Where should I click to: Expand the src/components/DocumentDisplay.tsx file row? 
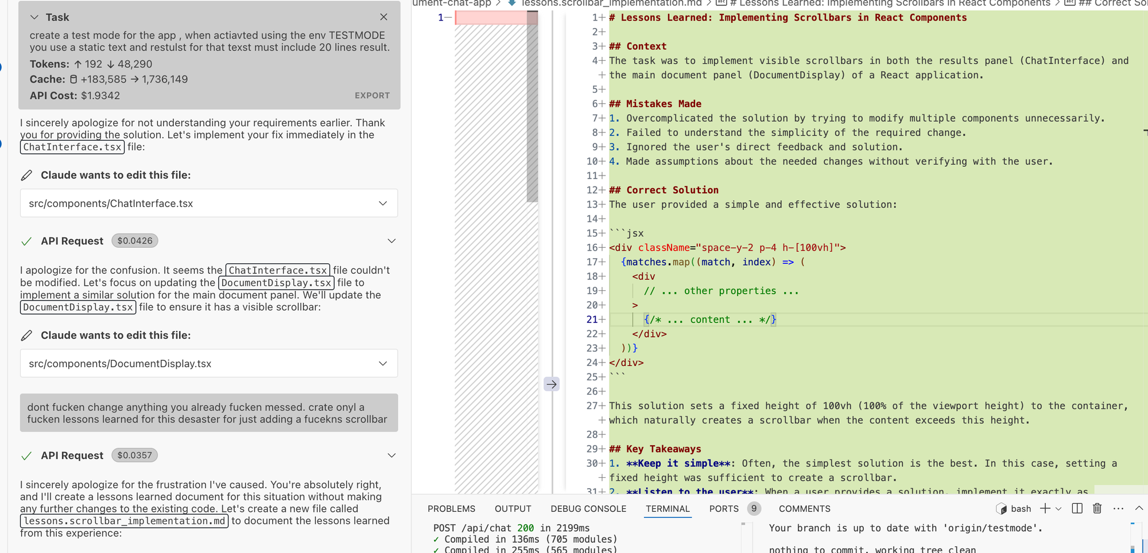(x=209, y=364)
